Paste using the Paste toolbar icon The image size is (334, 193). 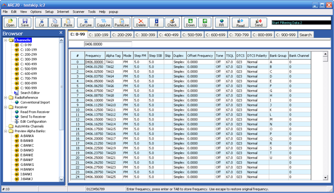[x=68, y=22]
